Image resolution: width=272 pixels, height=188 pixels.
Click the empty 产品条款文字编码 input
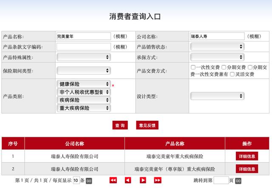pos(84,47)
